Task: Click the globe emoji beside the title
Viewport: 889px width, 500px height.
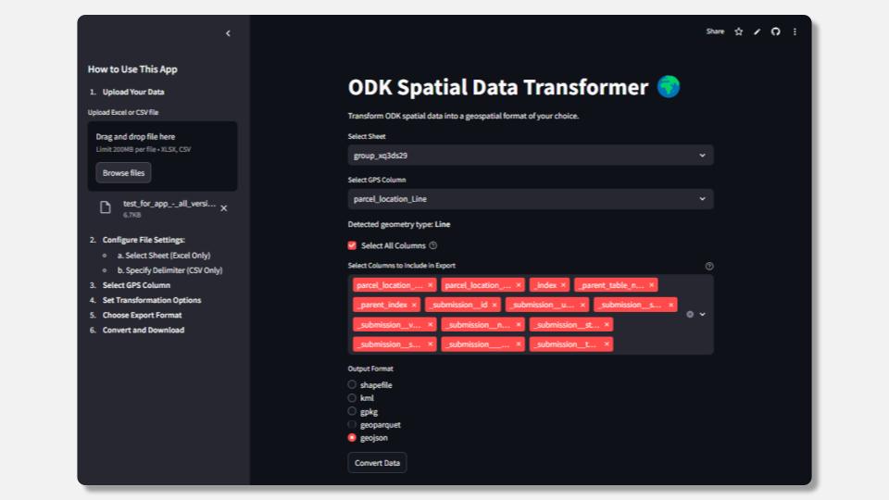Action: pos(669,87)
